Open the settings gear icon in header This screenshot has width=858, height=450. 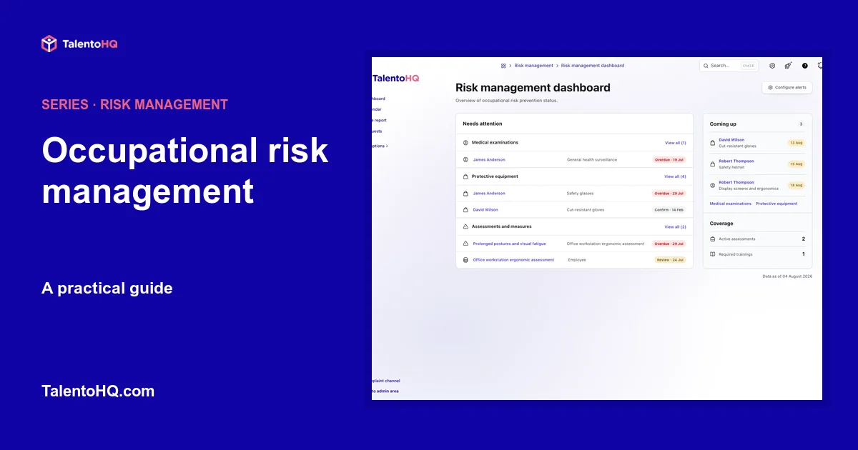point(772,66)
